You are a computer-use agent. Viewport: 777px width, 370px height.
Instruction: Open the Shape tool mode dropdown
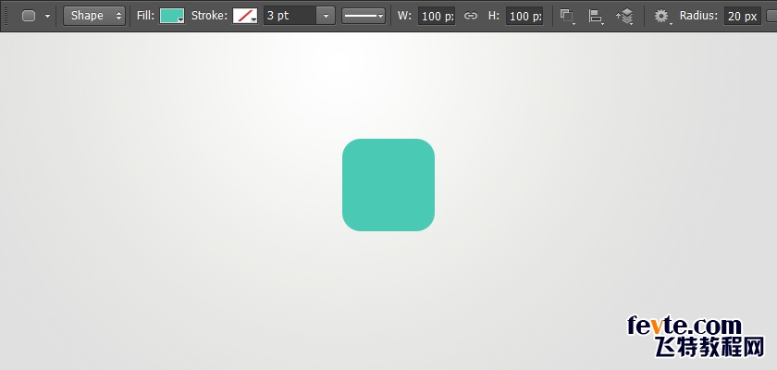click(94, 16)
